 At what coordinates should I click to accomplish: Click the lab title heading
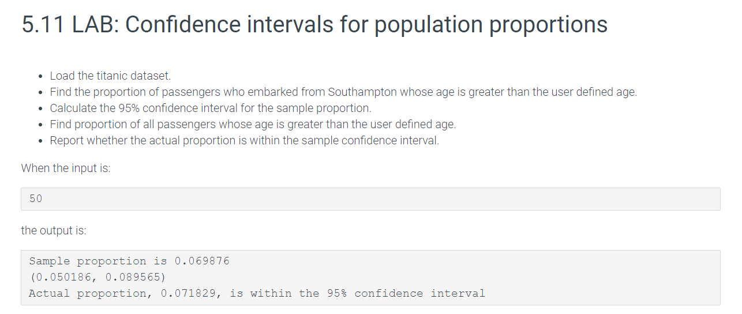point(314,25)
